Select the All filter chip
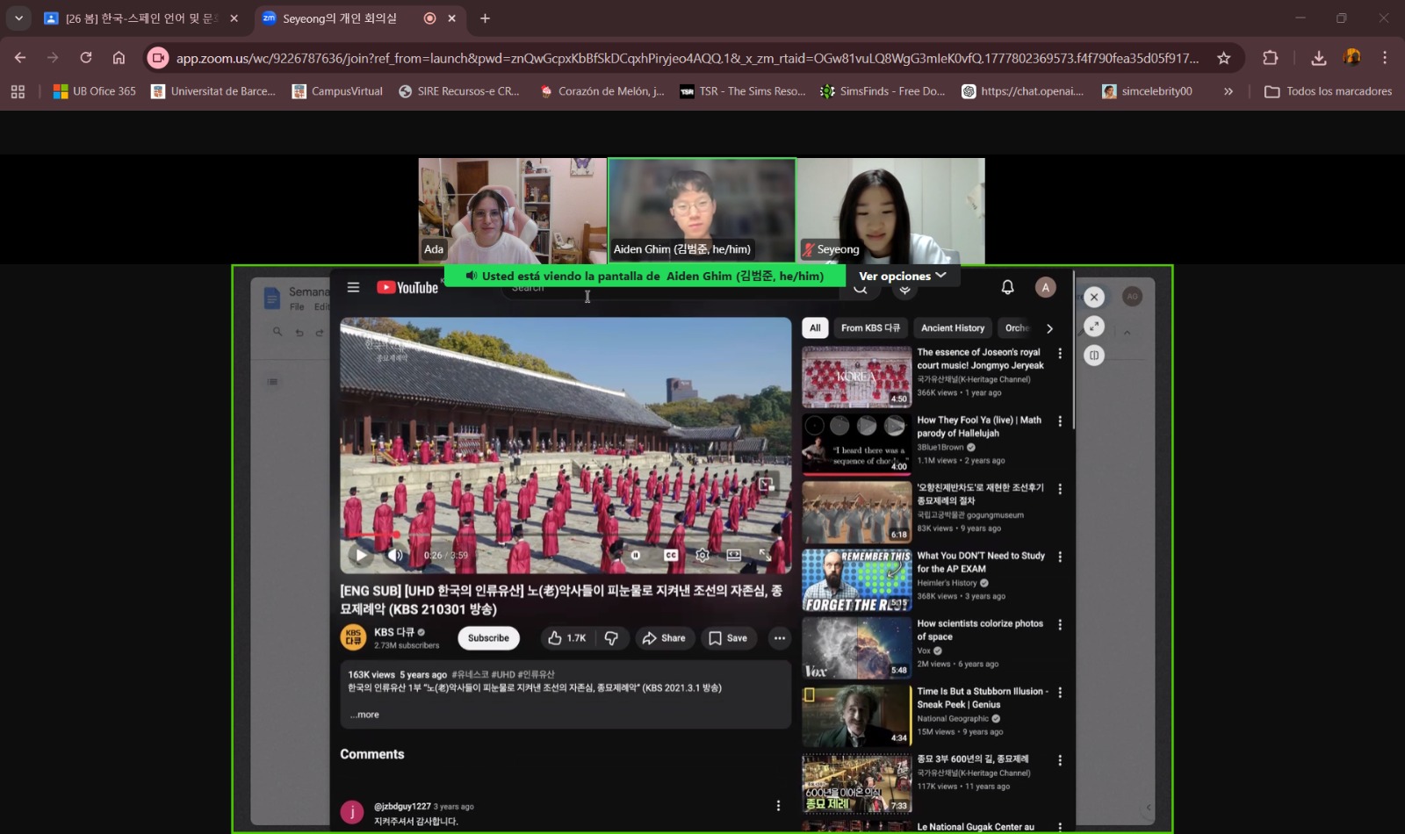This screenshot has width=1405, height=834. [815, 328]
